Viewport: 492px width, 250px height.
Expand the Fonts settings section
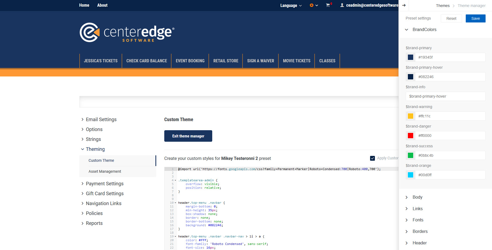[415, 220]
